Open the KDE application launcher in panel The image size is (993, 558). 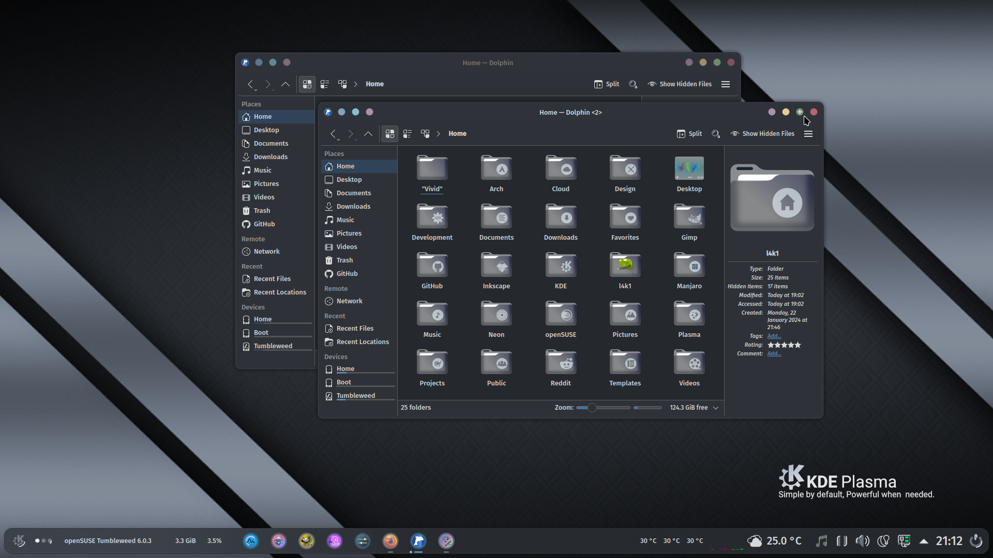coord(19,541)
